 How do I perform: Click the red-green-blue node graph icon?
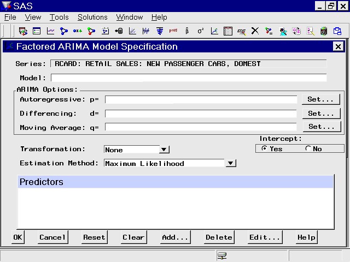(x=91, y=31)
